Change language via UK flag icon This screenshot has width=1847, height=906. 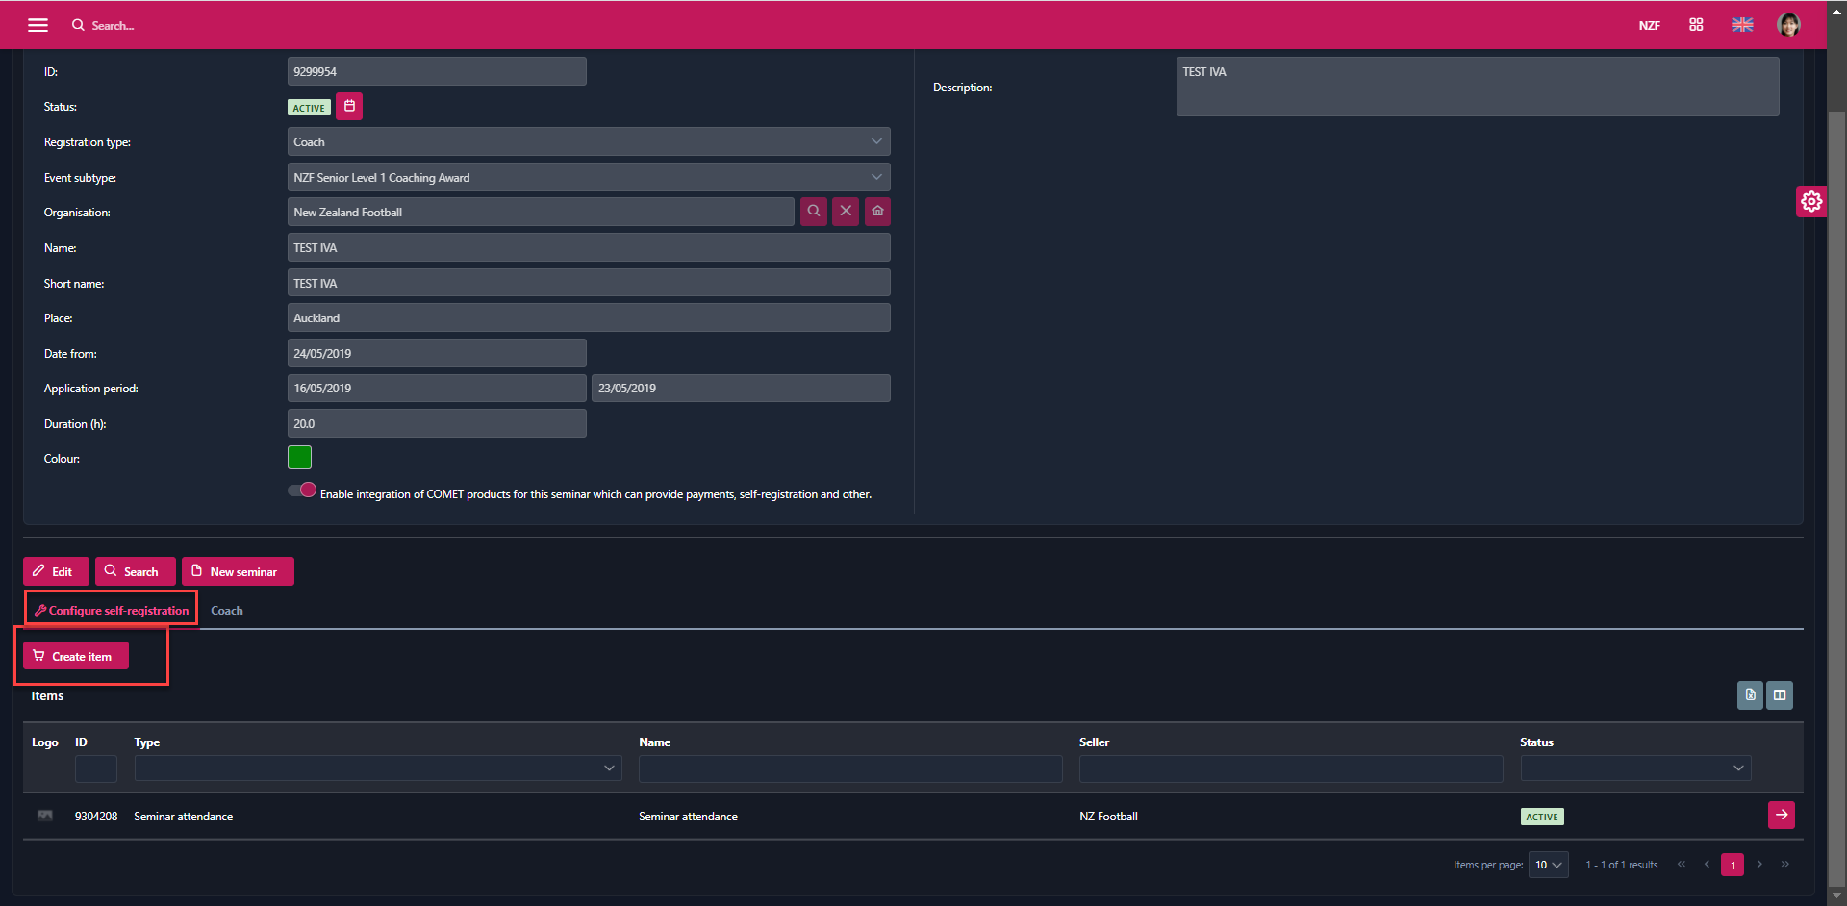(x=1742, y=25)
